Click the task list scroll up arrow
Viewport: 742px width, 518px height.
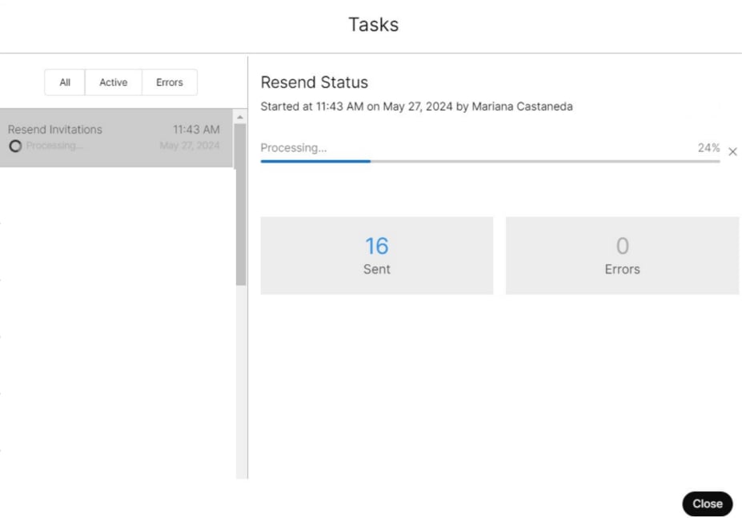tap(240, 117)
